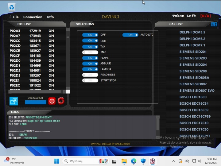Viewport: 221px width, 166px height.
Task: Open Microsoft Edge from the taskbar
Action: (x=134, y=161)
